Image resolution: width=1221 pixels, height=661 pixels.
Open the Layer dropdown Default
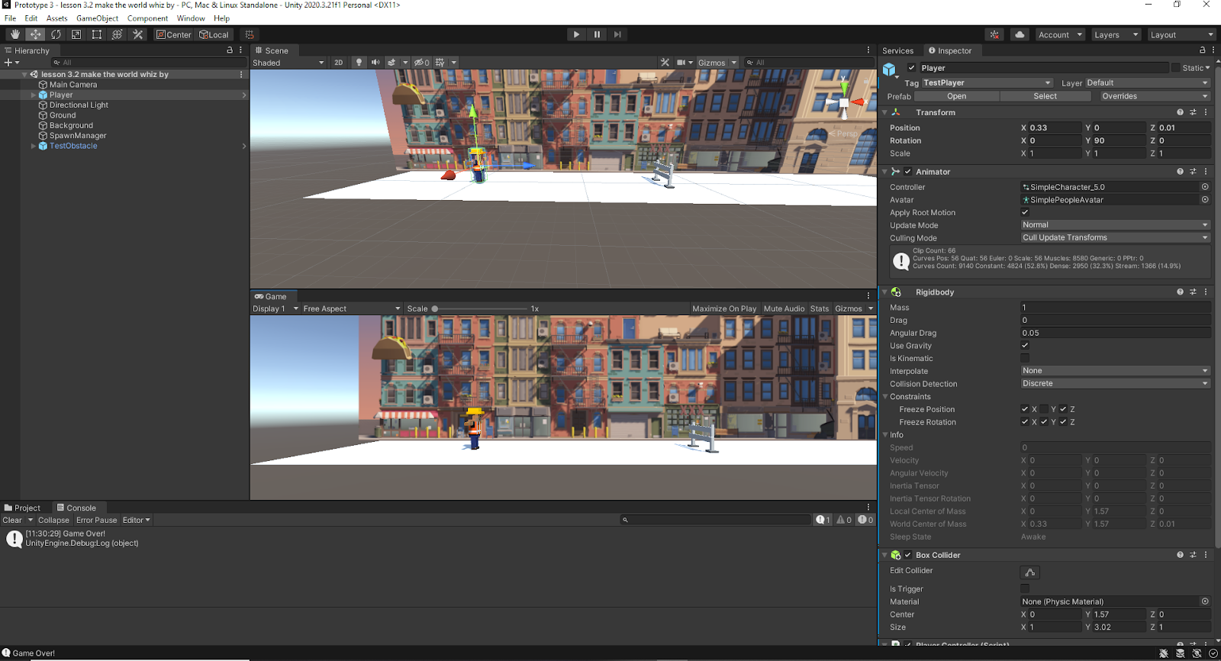click(x=1148, y=82)
